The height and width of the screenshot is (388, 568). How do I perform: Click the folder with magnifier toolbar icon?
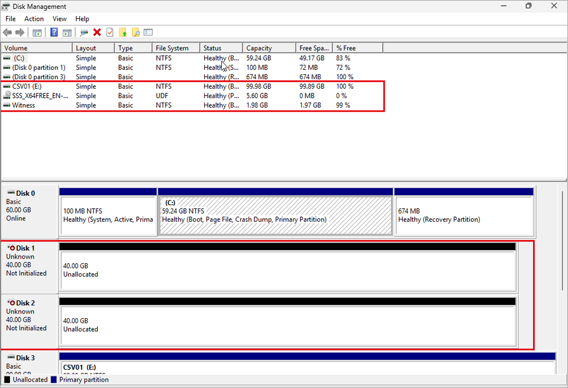click(136, 33)
